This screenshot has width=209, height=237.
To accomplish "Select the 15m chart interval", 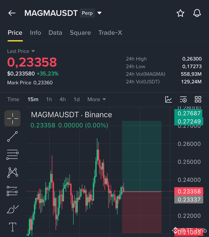I will [33, 100].
